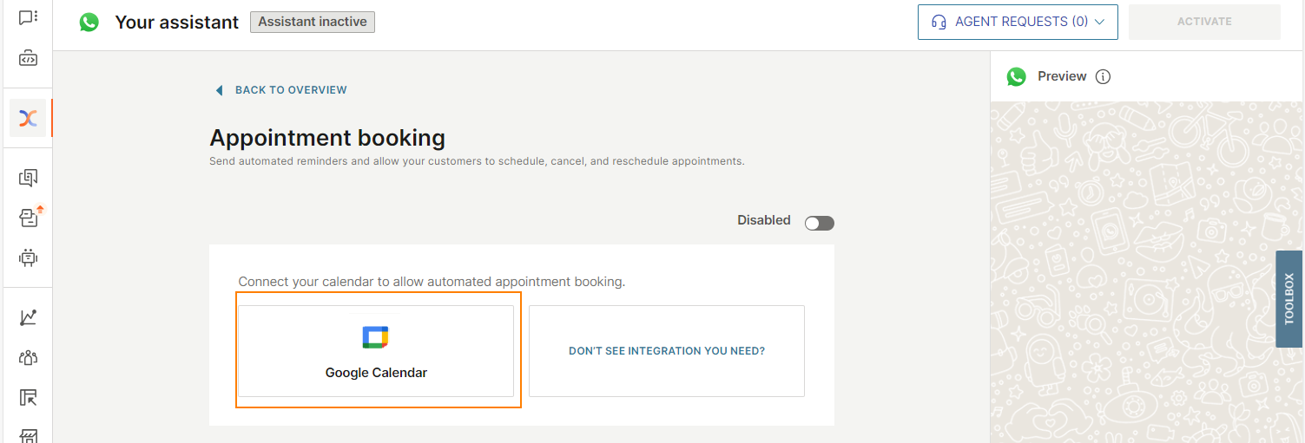Image resolution: width=1305 pixels, height=443 pixels.
Task: Open Don't See Integration You Need link
Action: 667,351
